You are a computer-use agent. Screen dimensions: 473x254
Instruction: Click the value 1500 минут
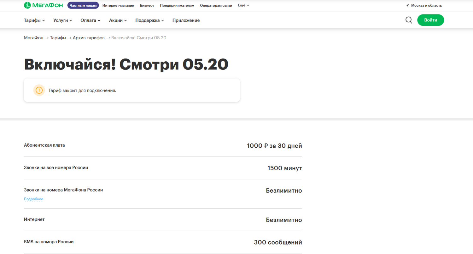pyautogui.click(x=285, y=168)
